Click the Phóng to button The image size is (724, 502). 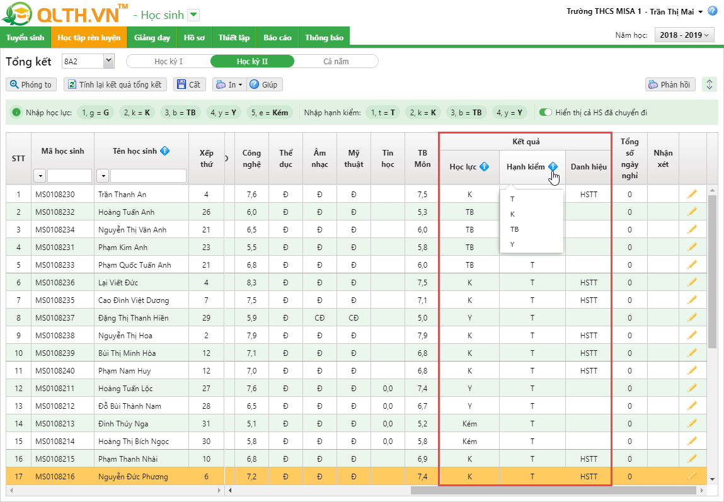31,84
